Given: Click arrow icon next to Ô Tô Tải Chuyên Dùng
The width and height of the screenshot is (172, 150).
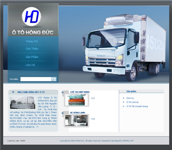Looking at the screenshot, I should [x=124, y=106].
